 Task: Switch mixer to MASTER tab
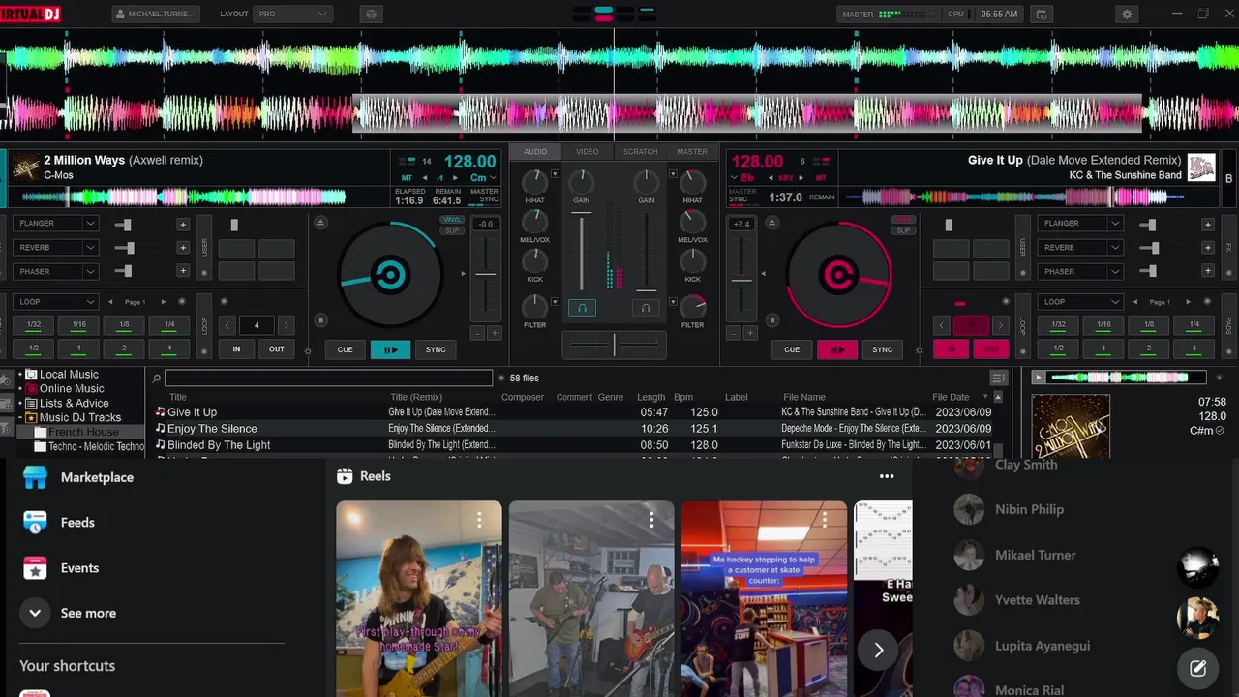click(692, 152)
